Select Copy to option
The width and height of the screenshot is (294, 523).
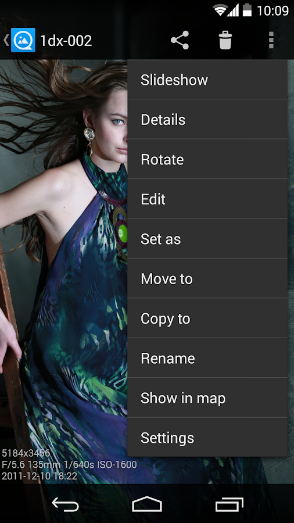coord(207,318)
